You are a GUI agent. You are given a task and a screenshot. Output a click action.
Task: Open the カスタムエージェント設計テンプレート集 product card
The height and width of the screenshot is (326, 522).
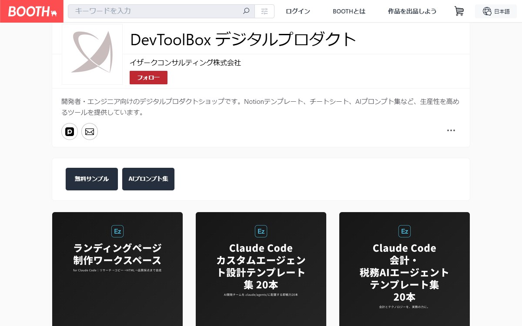[x=261, y=269]
